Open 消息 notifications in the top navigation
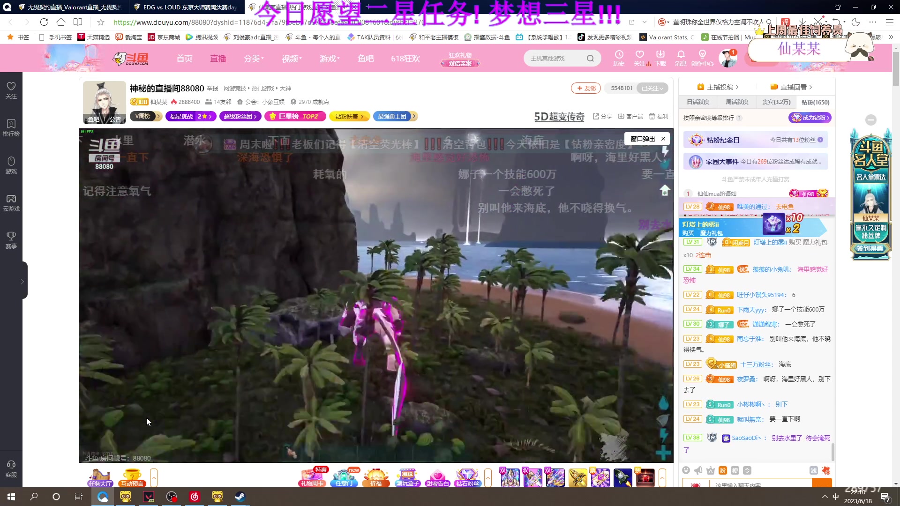This screenshot has height=506, width=900. [x=681, y=58]
